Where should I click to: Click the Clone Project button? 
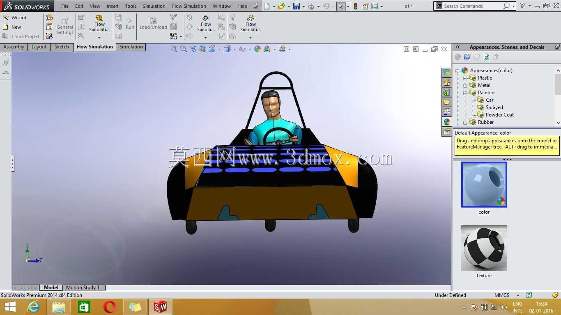21,37
